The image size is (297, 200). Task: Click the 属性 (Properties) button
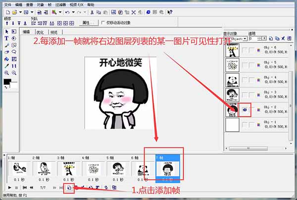pos(89,23)
